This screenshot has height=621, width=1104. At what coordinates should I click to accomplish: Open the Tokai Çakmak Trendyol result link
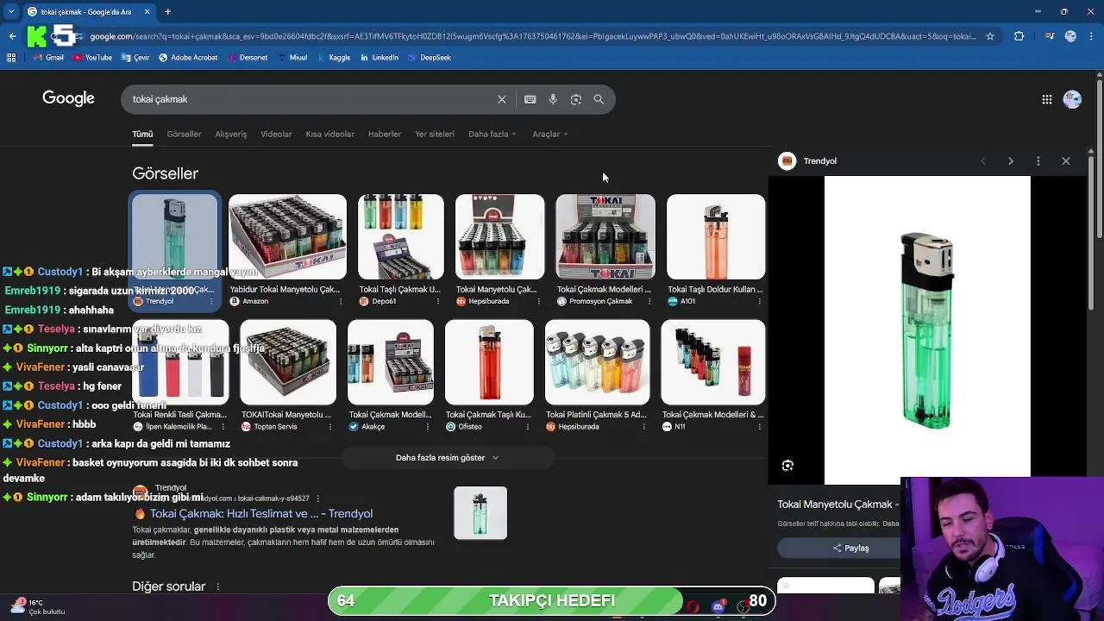[x=261, y=514]
